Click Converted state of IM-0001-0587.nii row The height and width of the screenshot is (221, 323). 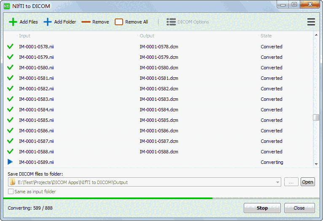click(272, 141)
